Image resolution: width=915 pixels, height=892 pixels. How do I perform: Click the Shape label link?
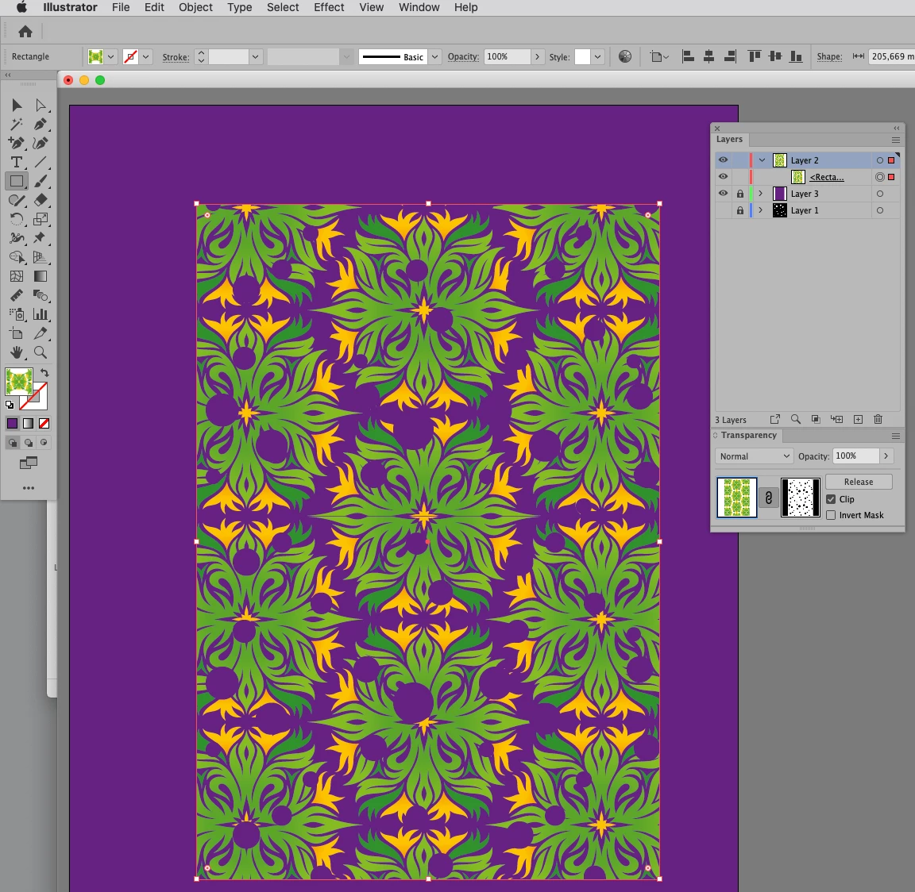click(829, 56)
